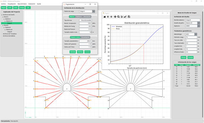Click the Diámetro carga input field

click(x=191, y=37)
